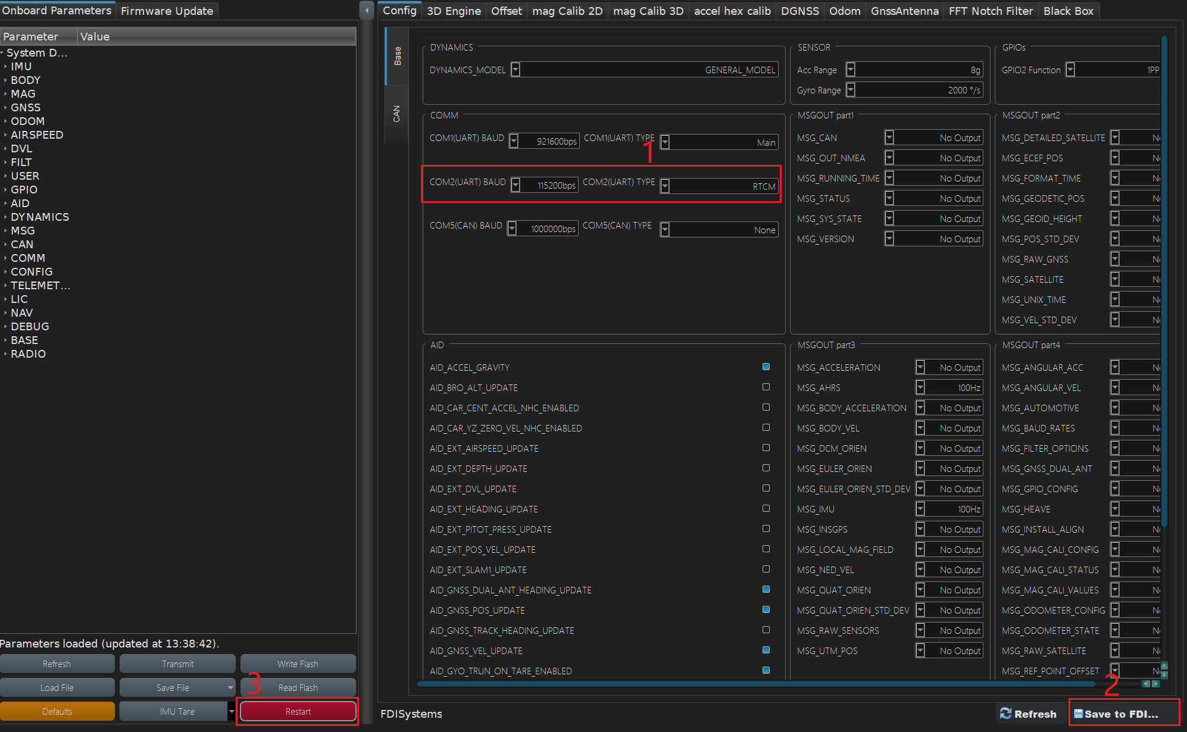Screen dimensions: 1187x732
Task: Click the red Restart button
Action: pyautogui.click(x=298, y=711)
